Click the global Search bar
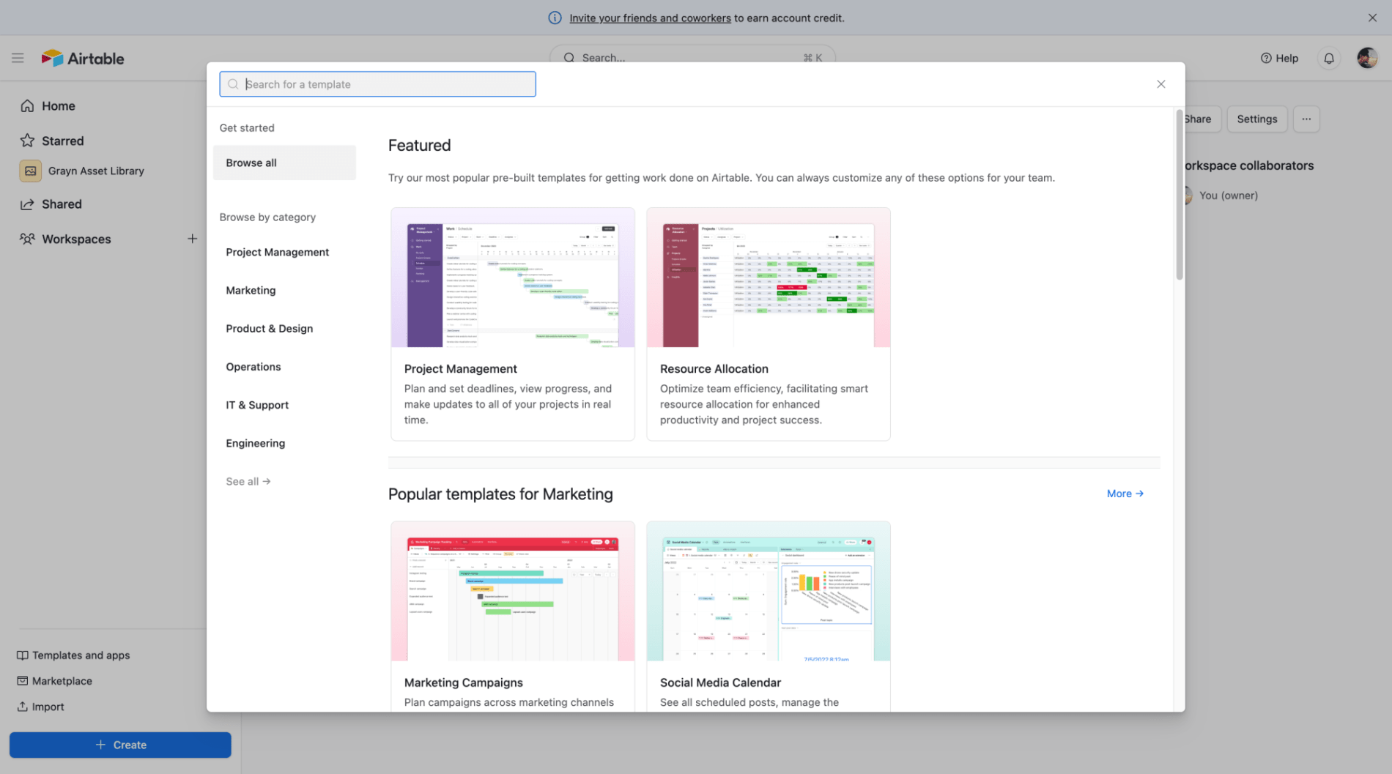1392x774 pixels. coord(692,56)
